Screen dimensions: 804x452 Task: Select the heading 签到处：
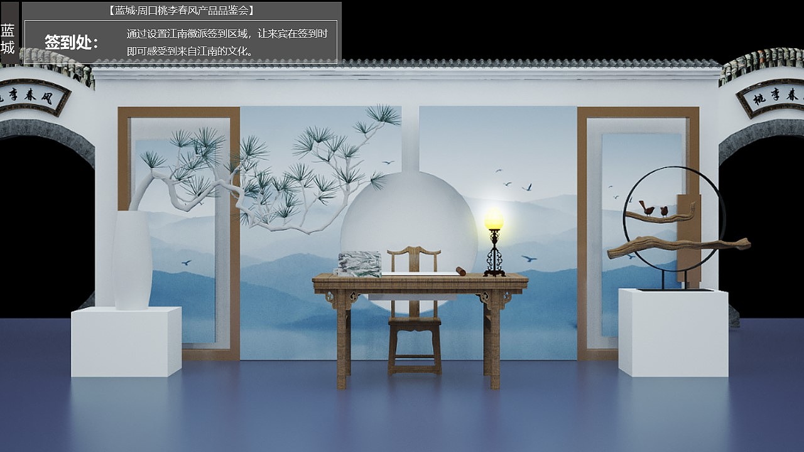72,43
